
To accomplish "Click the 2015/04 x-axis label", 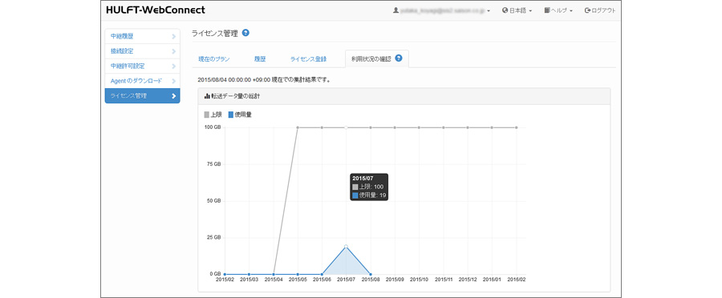I will click(274, 279).
